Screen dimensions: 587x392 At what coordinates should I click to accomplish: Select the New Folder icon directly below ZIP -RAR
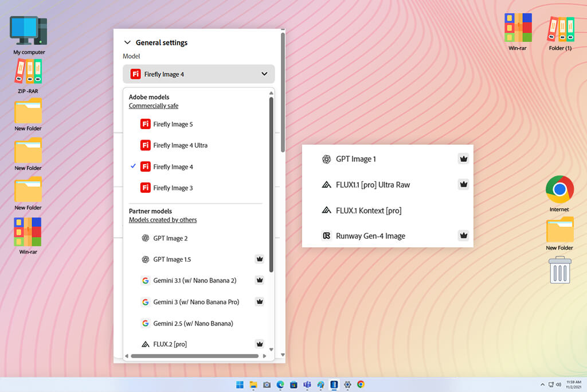[28, 115]
